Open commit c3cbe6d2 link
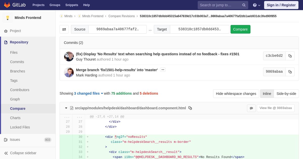This screenshot has height=159, width=303. click(274, 56)
